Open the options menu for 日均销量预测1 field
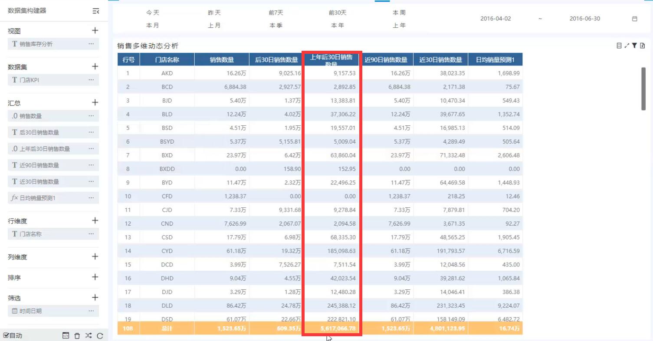653x341 pixels. [91, 198]
